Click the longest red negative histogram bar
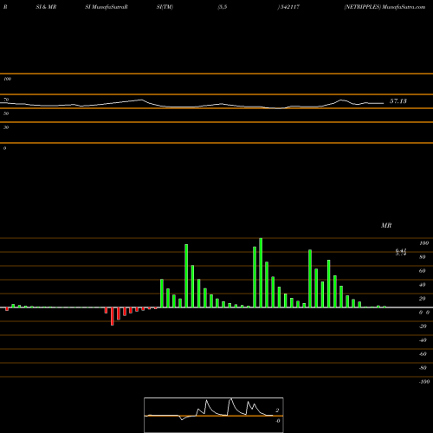Screen dimensions: 433x433 coord(113,316)
